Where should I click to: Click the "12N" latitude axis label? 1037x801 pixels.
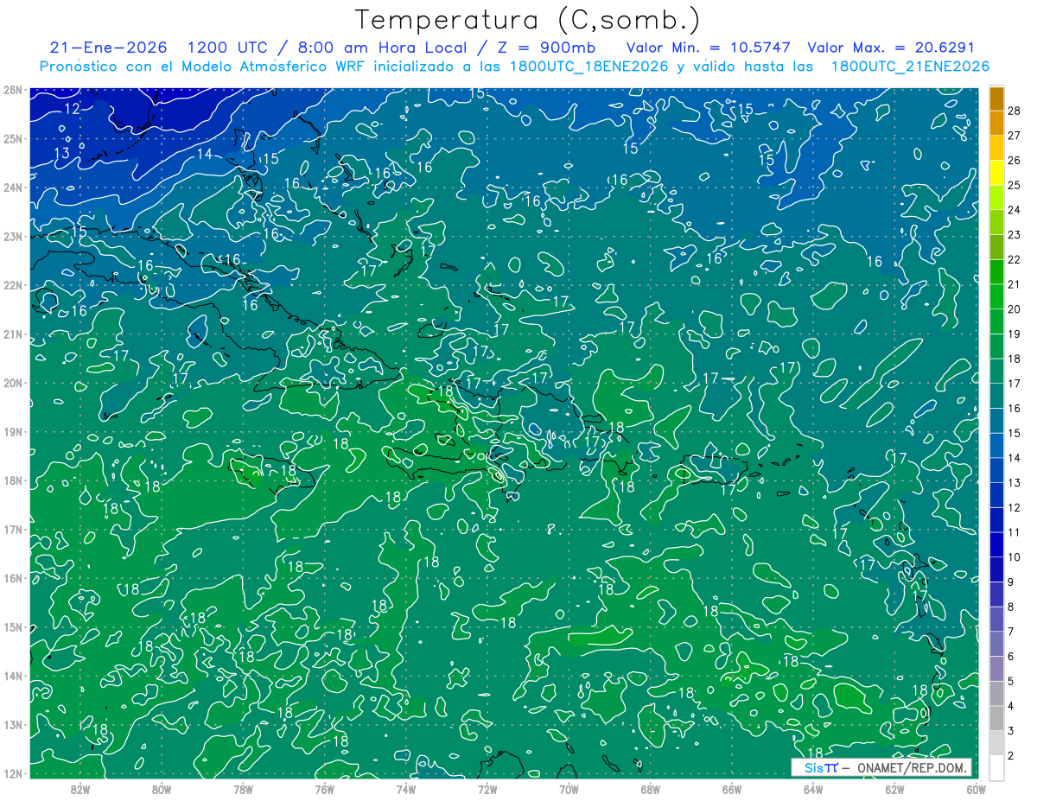click(12, 773)
